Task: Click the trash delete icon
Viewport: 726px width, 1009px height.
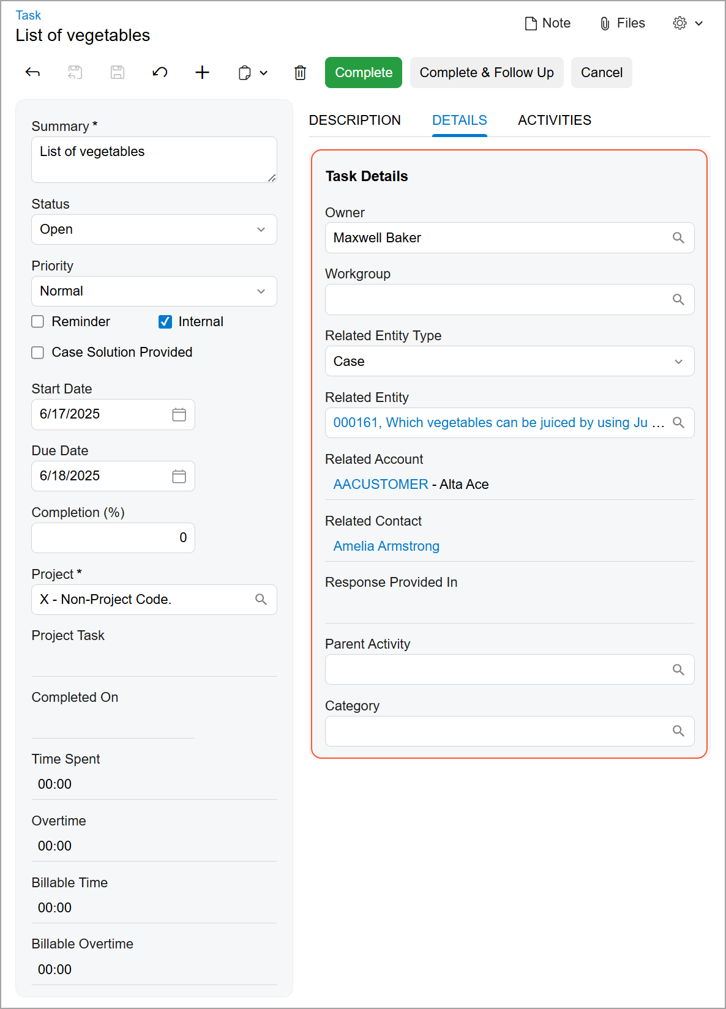Action: pyautogui.click(x=300, y=73)
